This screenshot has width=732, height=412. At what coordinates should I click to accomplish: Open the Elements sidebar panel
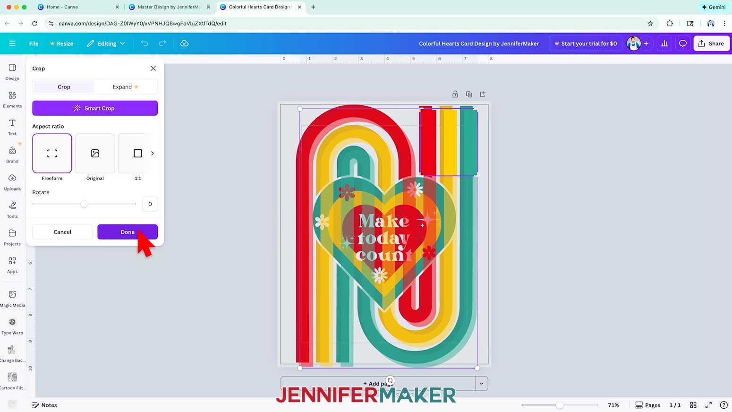(12, 99)
